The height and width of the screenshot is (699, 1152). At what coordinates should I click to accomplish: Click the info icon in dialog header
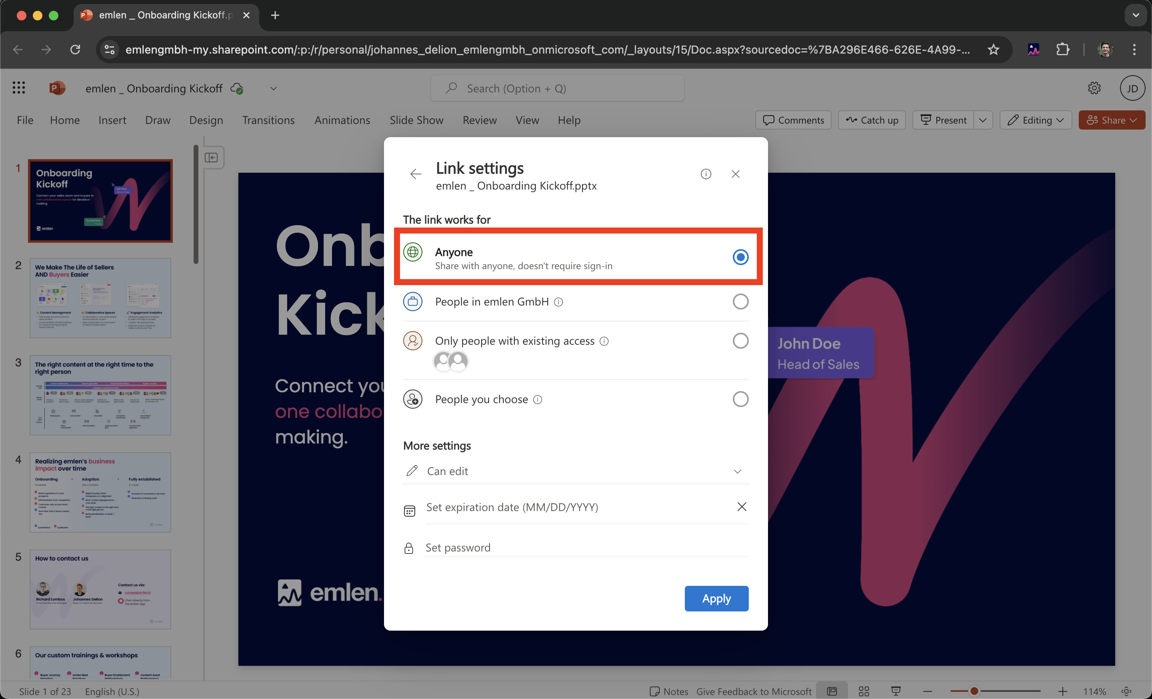point(706,174)
